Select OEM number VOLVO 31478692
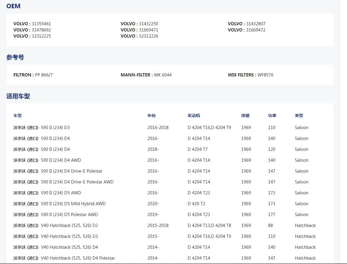The image size is (347, 264). pyautogui.click(x=32, y=30)
